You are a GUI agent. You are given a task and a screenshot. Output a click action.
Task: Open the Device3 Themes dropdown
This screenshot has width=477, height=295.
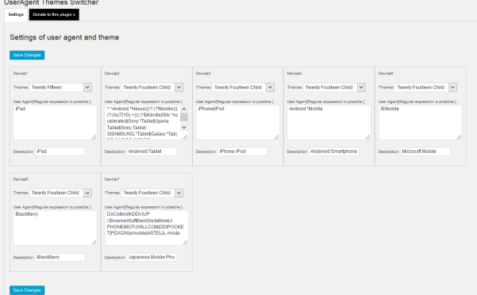point(244,87)
